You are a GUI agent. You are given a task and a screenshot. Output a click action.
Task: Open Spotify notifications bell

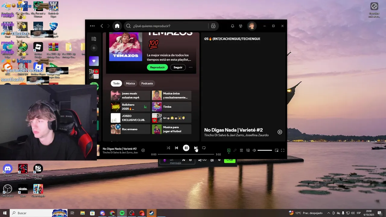pyautogui.click(x=233, y=26)
